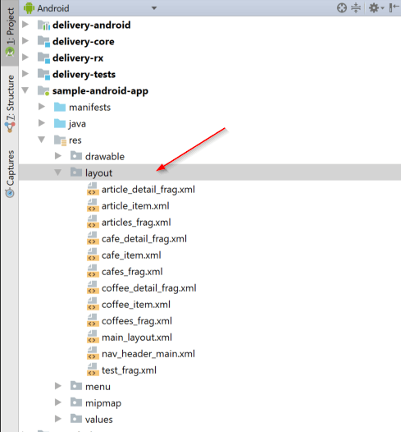
Task: Switch to the Structure side tab
Action: click(10, 103)
